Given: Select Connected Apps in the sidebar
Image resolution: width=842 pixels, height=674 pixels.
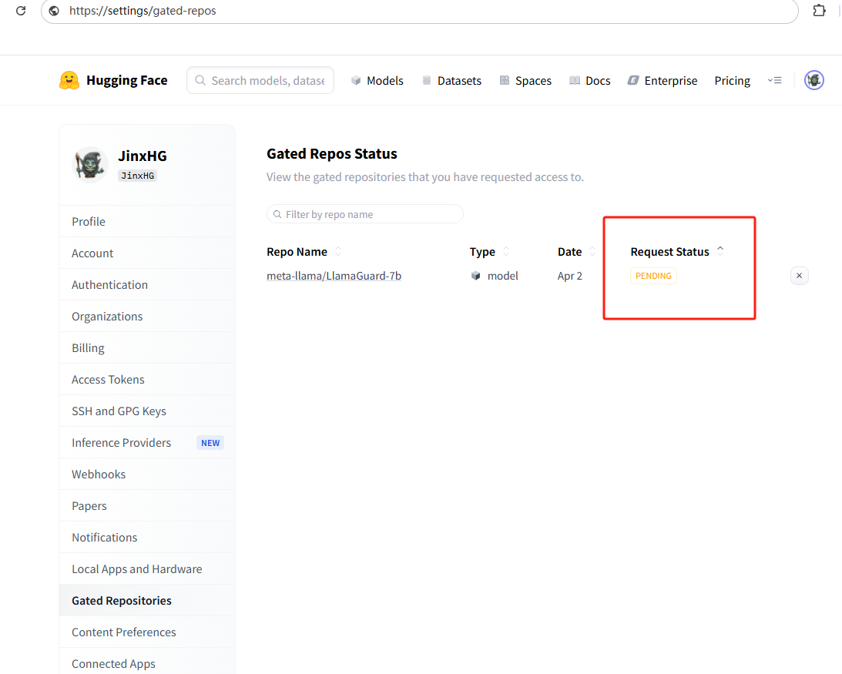Looking at the screenshot, I should (146, 664).
